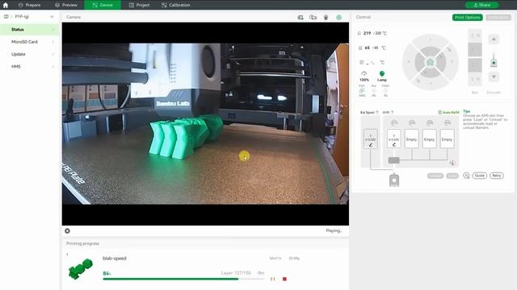The width and height of the screenshot is (517, 290).
Task: Click the nozzle temperature 219 value
Action: point(367,33)
